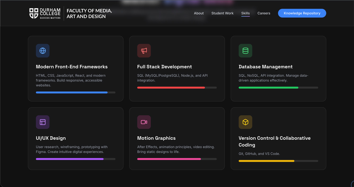This screenshot has height=187, width=354.
Task: Select the Skills nav item
Action: pyautogui.click(x=245, y=13)
